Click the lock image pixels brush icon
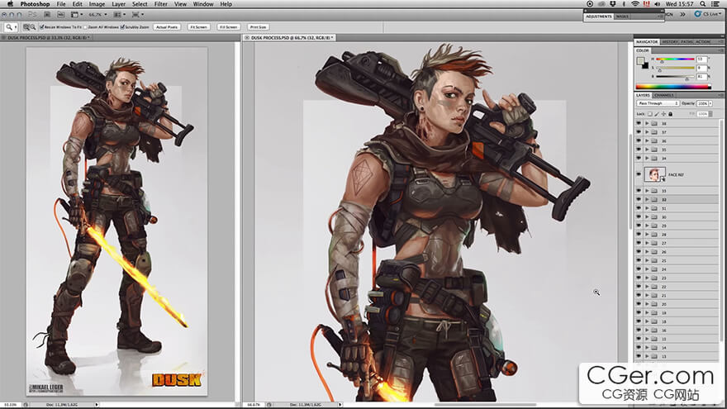This screenshot has height=409, width=727. [658, 113]
